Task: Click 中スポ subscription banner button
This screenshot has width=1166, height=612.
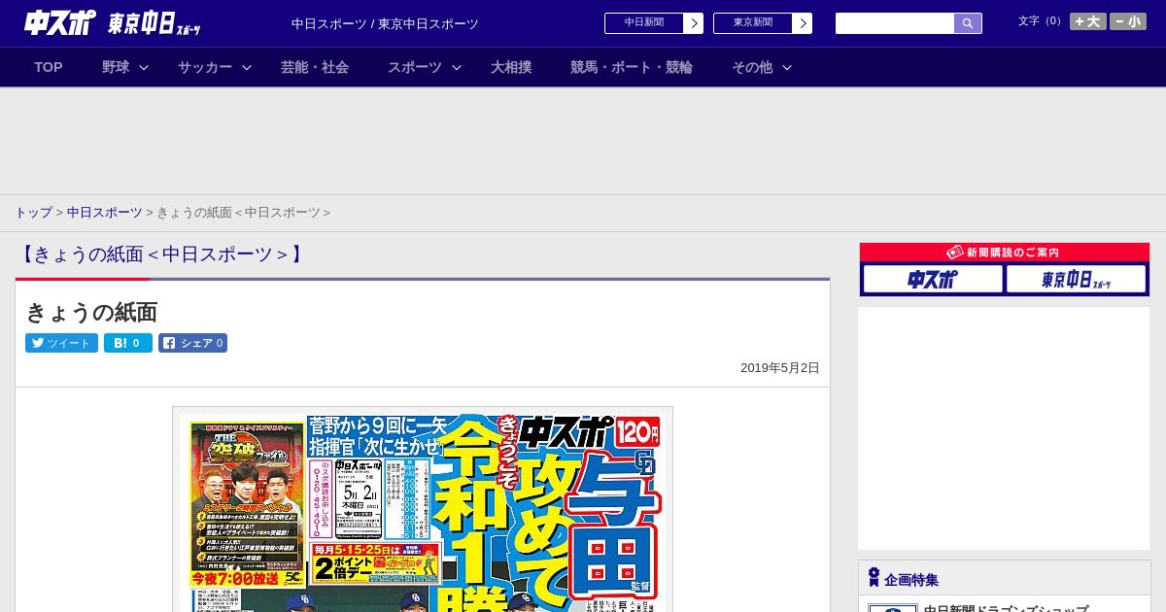Action: click(932, 280)
